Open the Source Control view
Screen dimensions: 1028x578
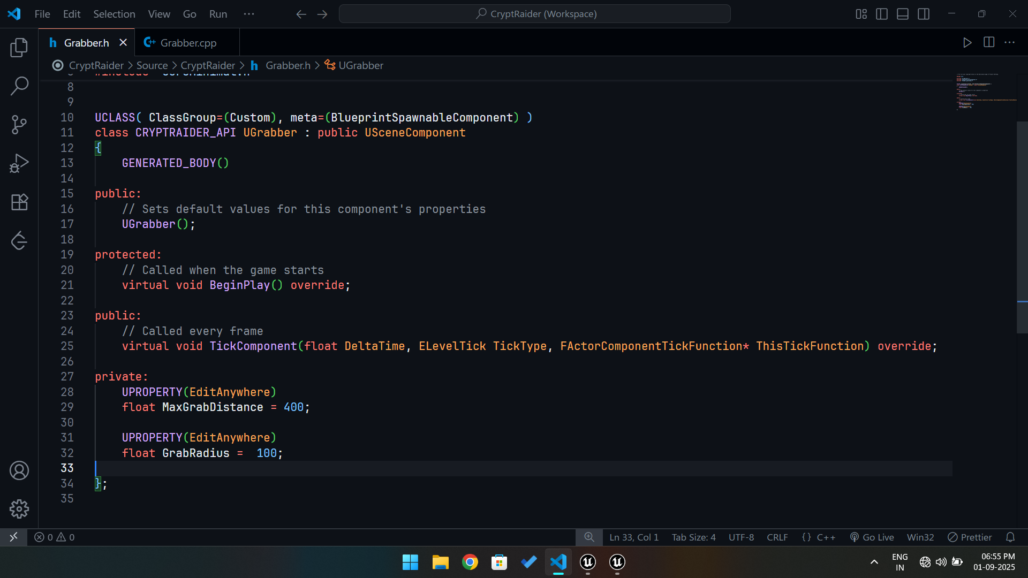point(19,125)
